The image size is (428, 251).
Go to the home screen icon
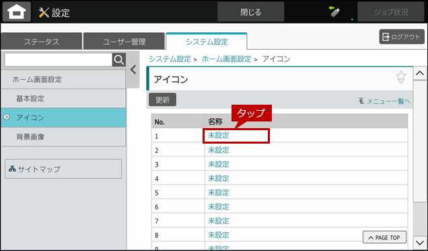coord(17,12)
